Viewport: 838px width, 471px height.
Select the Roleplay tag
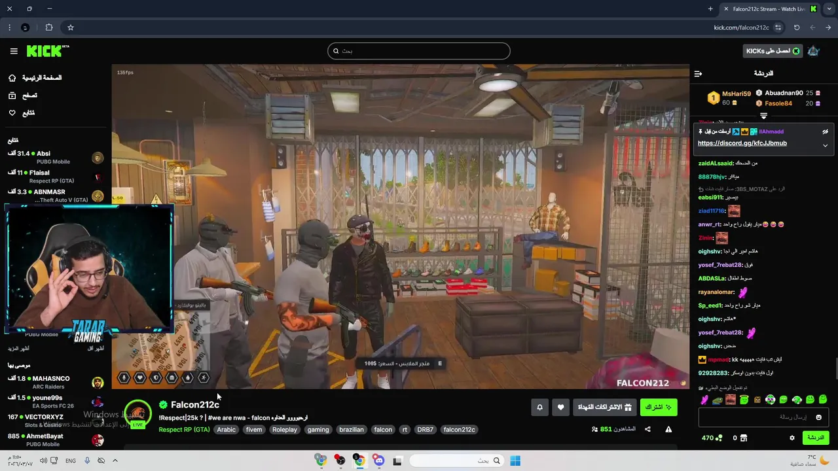coord(285,430)
